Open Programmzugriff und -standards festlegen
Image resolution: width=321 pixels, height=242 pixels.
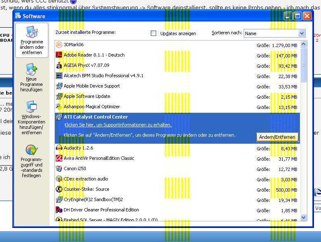point(31,161)
